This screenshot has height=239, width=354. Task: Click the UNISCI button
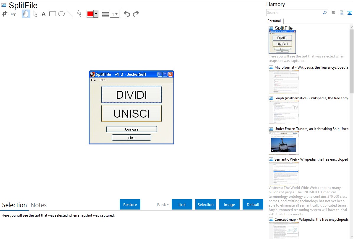(x=131, y=113)
